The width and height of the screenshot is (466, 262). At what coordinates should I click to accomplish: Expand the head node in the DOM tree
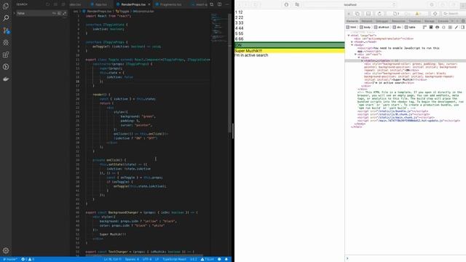click(x=352, y=42)
